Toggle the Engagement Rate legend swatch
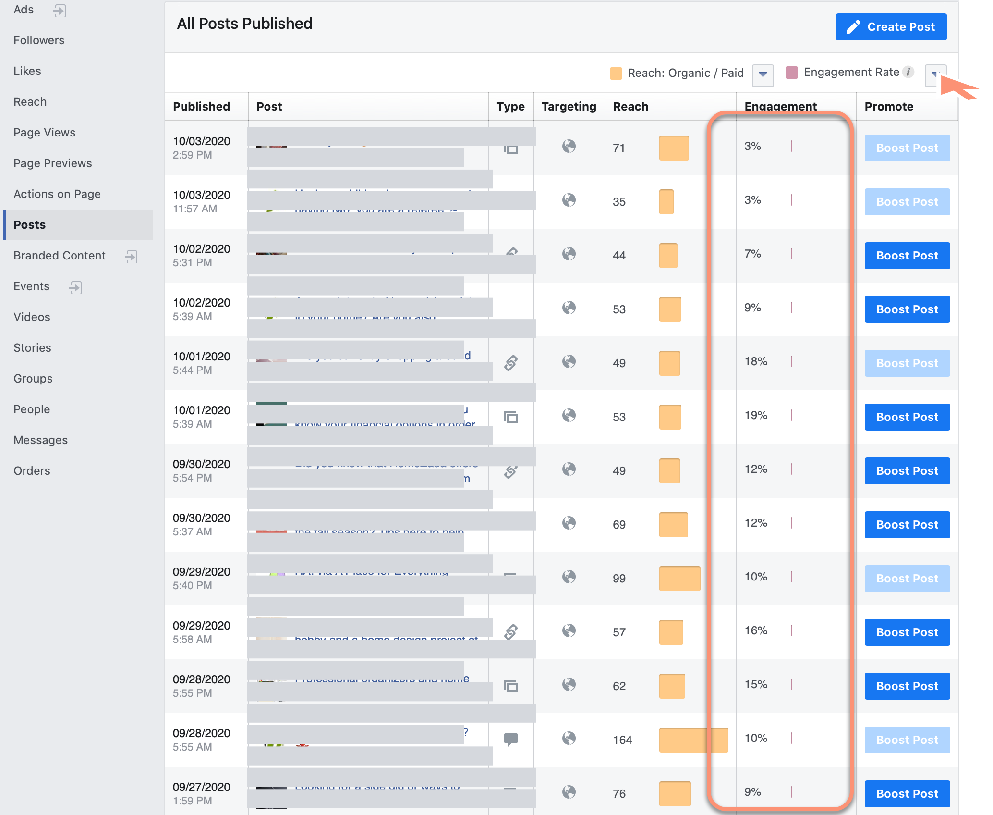 coord(791,73)
